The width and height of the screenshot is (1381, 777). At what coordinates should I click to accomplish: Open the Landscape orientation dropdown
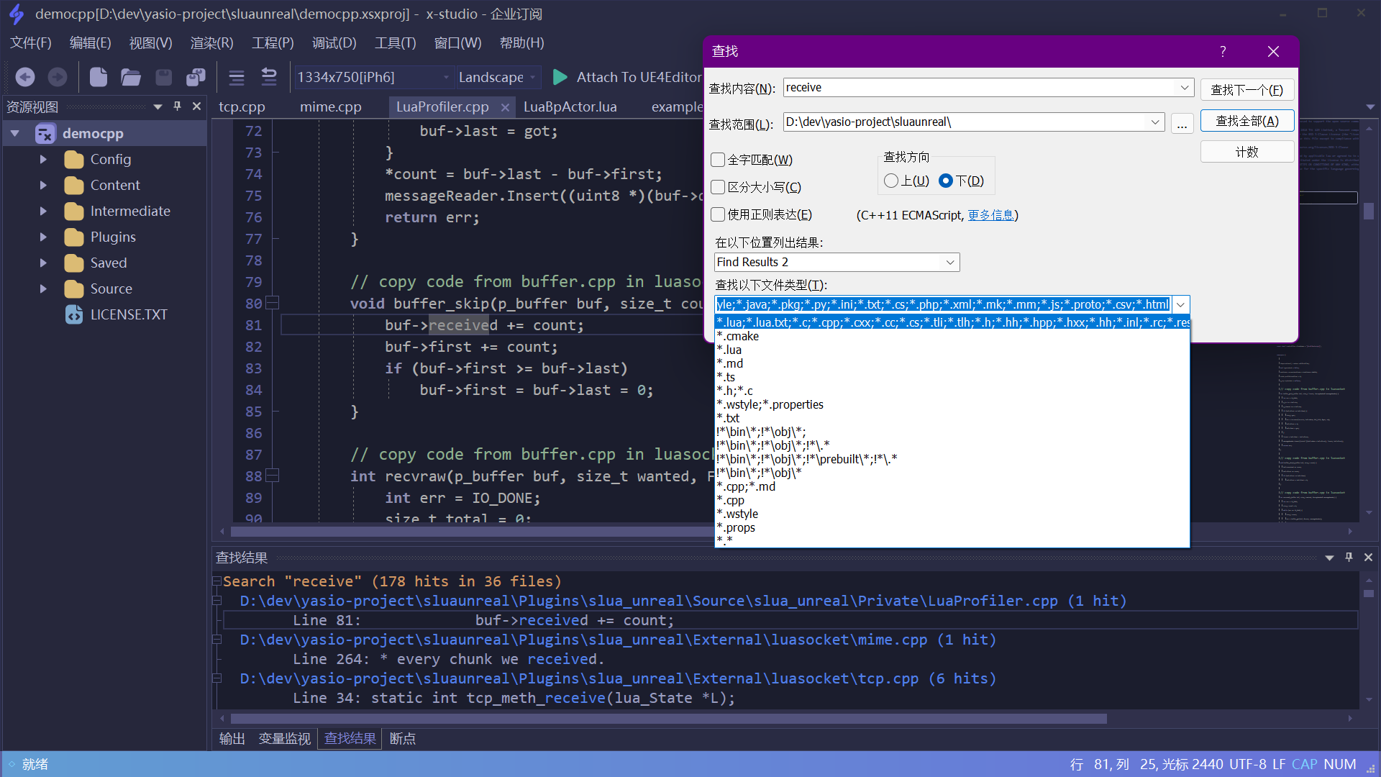(x=497, y=77)
